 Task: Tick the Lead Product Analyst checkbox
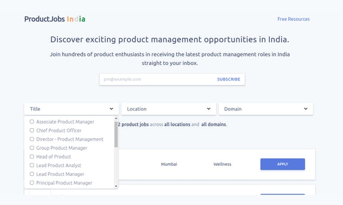click(x=32, y=165)
